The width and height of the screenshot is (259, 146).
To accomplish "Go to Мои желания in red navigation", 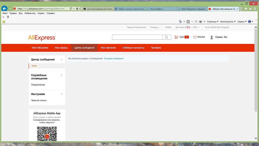I will pos(108,48).
